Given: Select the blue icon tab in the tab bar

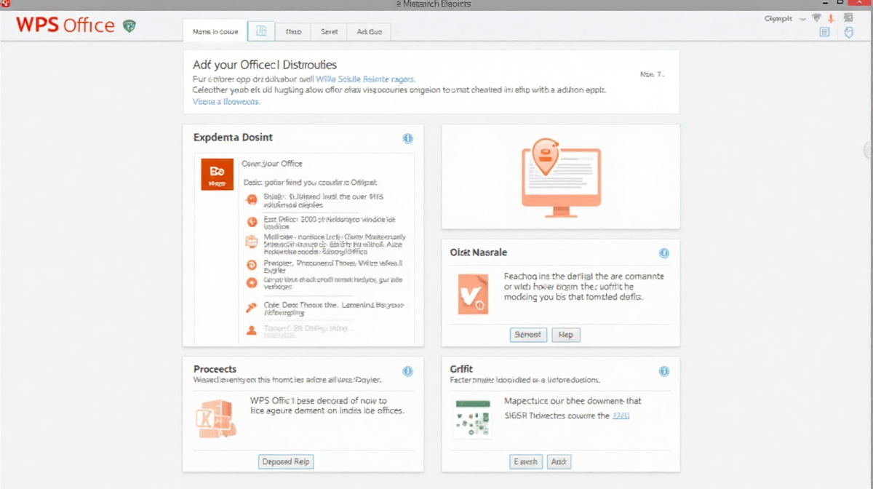Looking at the screenshot, I should point(261,31).
